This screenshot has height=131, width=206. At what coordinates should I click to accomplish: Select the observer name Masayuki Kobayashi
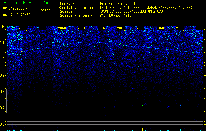click(x=118, y=4)
